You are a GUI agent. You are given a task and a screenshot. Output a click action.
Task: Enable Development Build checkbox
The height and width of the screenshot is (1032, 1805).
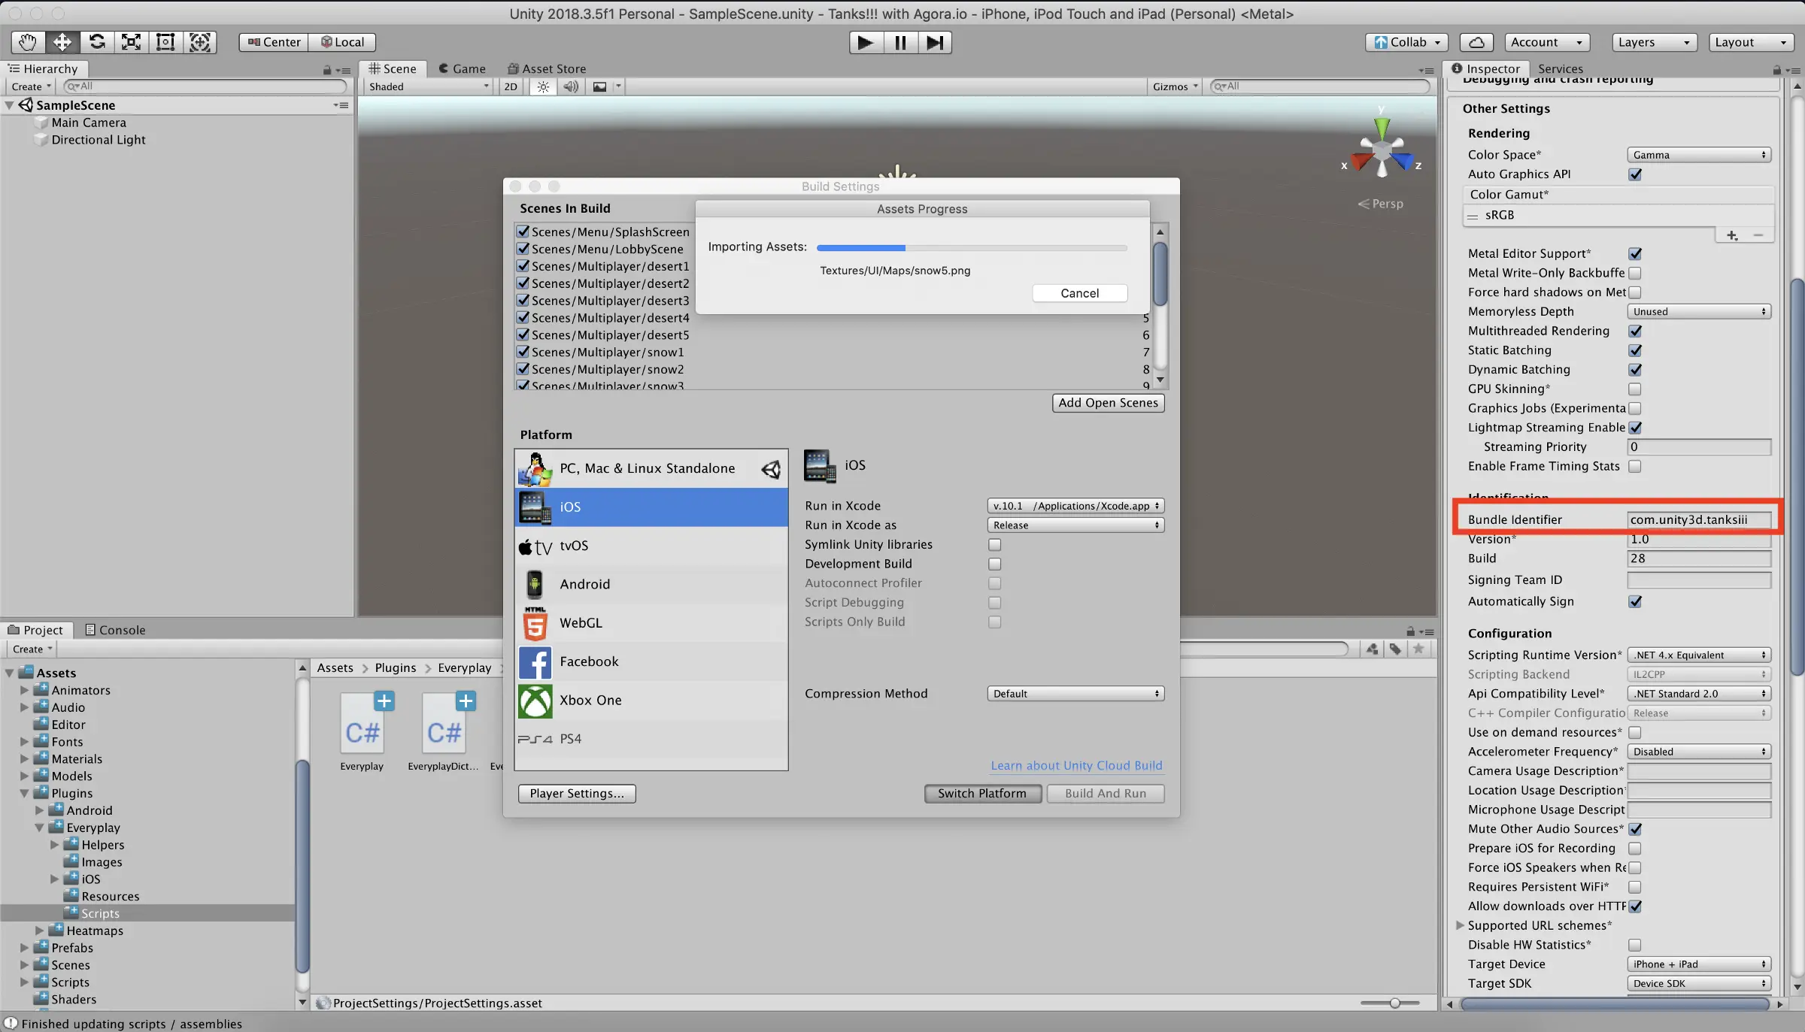[994, 564]
